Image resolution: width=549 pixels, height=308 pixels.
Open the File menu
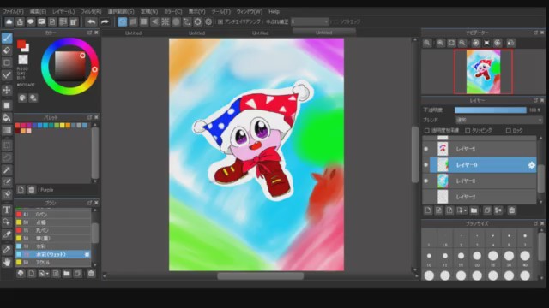14,11
